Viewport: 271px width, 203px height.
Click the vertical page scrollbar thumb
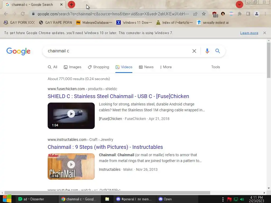[269, 60]
